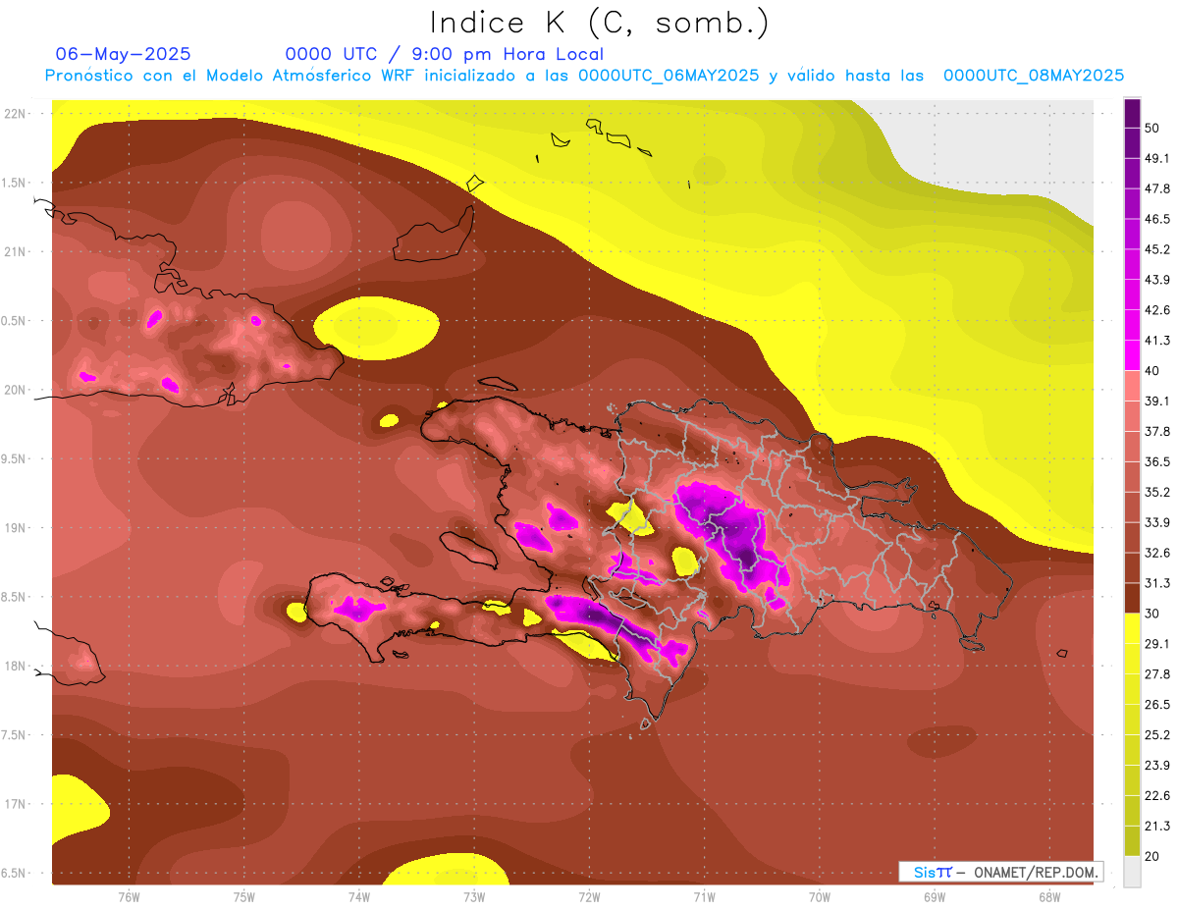Click the '20' legend value
1178x910 pixels.
coord(1154,856)
